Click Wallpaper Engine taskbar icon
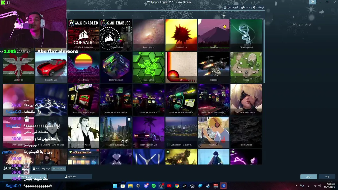 [x=223, y=186]
